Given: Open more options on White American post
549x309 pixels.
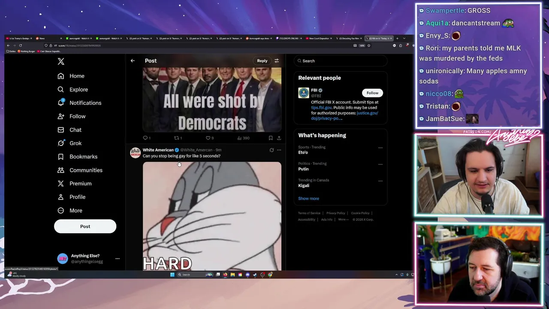Looking at the screenshot, I should [x=279, y=150].
